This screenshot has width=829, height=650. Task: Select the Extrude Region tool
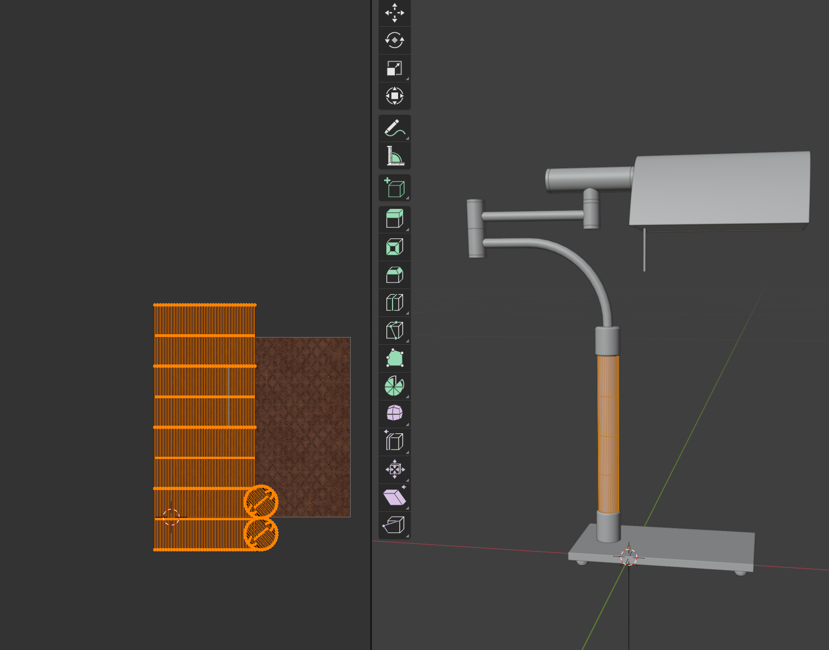point(395,219)
